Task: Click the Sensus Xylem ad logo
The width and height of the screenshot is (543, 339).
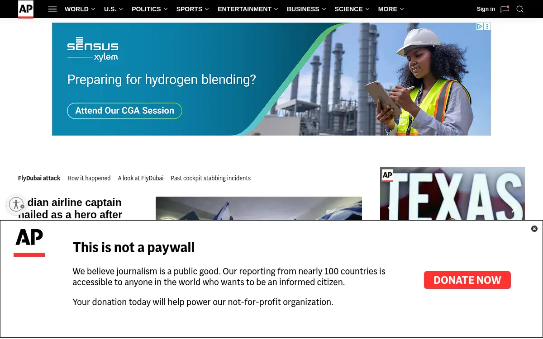Action: click(93, 49)
